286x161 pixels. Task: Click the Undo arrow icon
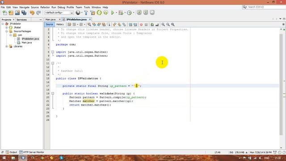[32, 13]
